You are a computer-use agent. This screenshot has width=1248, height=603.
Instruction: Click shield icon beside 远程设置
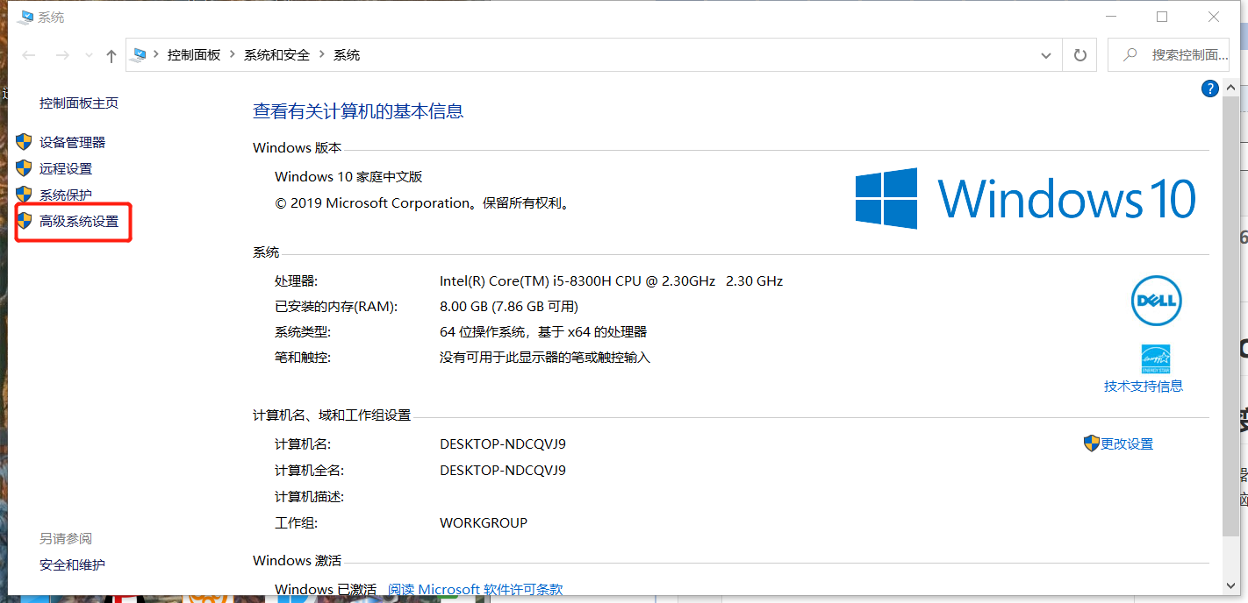(25, 168)
